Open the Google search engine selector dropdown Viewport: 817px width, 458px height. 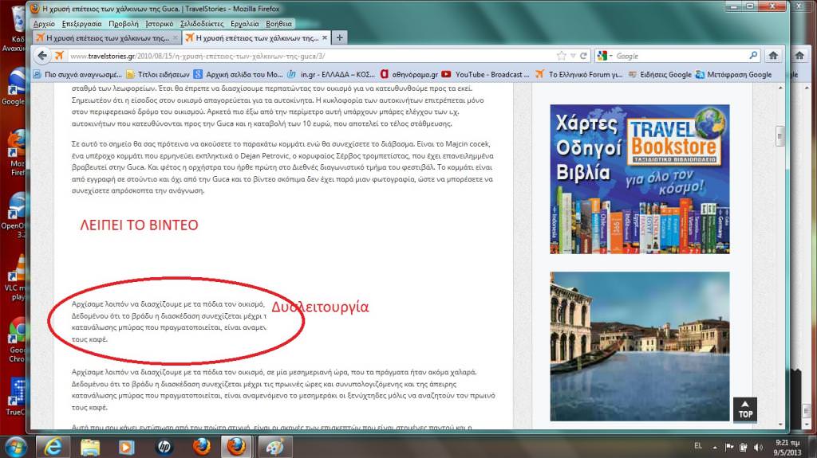pos(605,56)
